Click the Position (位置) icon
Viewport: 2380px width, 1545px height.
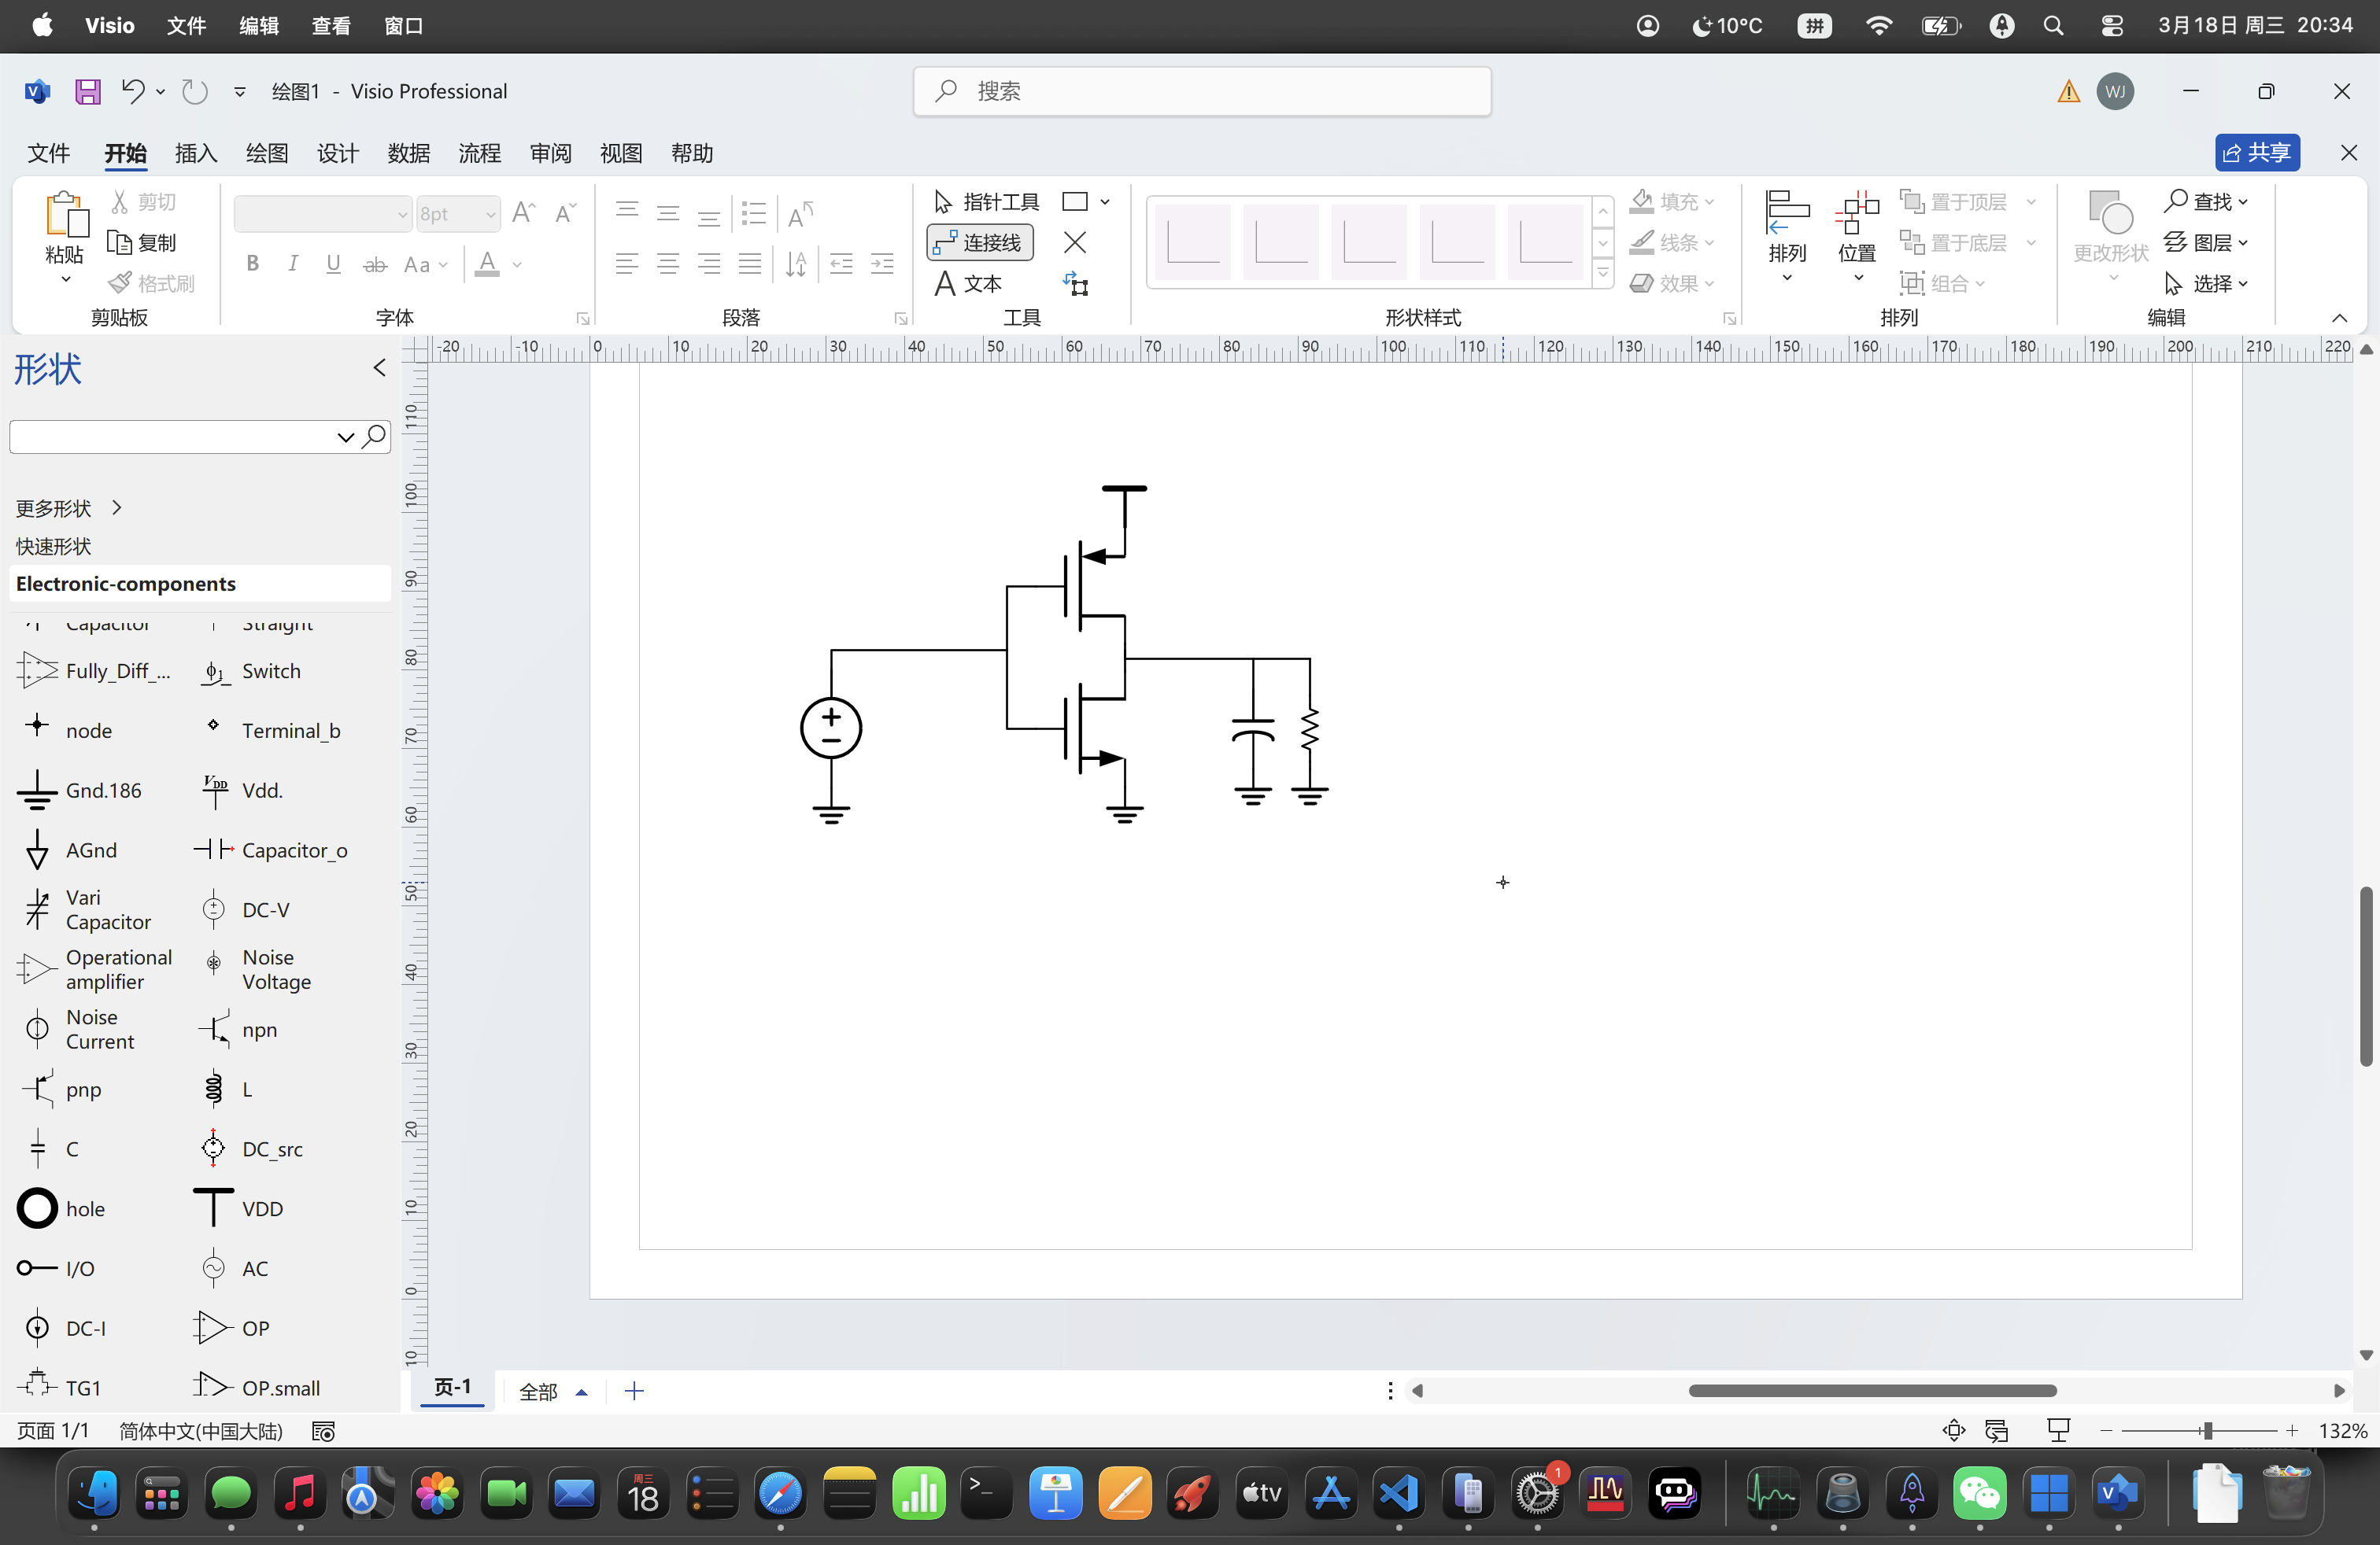pos(1857,236)
